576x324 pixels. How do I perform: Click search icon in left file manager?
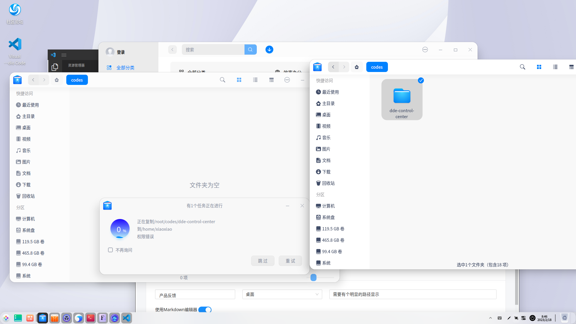222,80
